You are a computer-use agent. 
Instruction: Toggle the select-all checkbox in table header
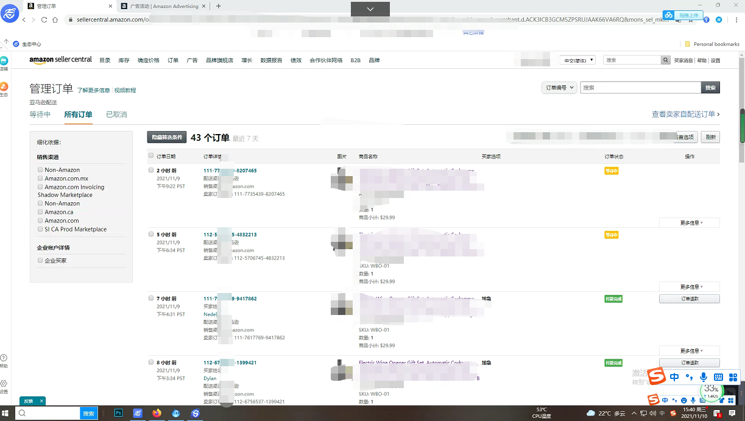coord(151,156)
